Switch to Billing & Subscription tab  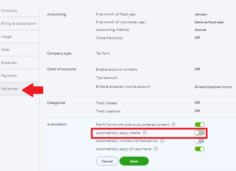click(x=19, y=24)
